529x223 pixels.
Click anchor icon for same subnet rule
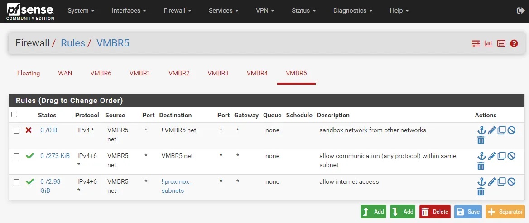coord(481,156)
